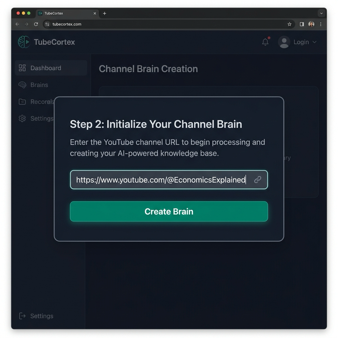Click the TubeCortex brain logo icon

pyautogui.click(x=24, y=42)
